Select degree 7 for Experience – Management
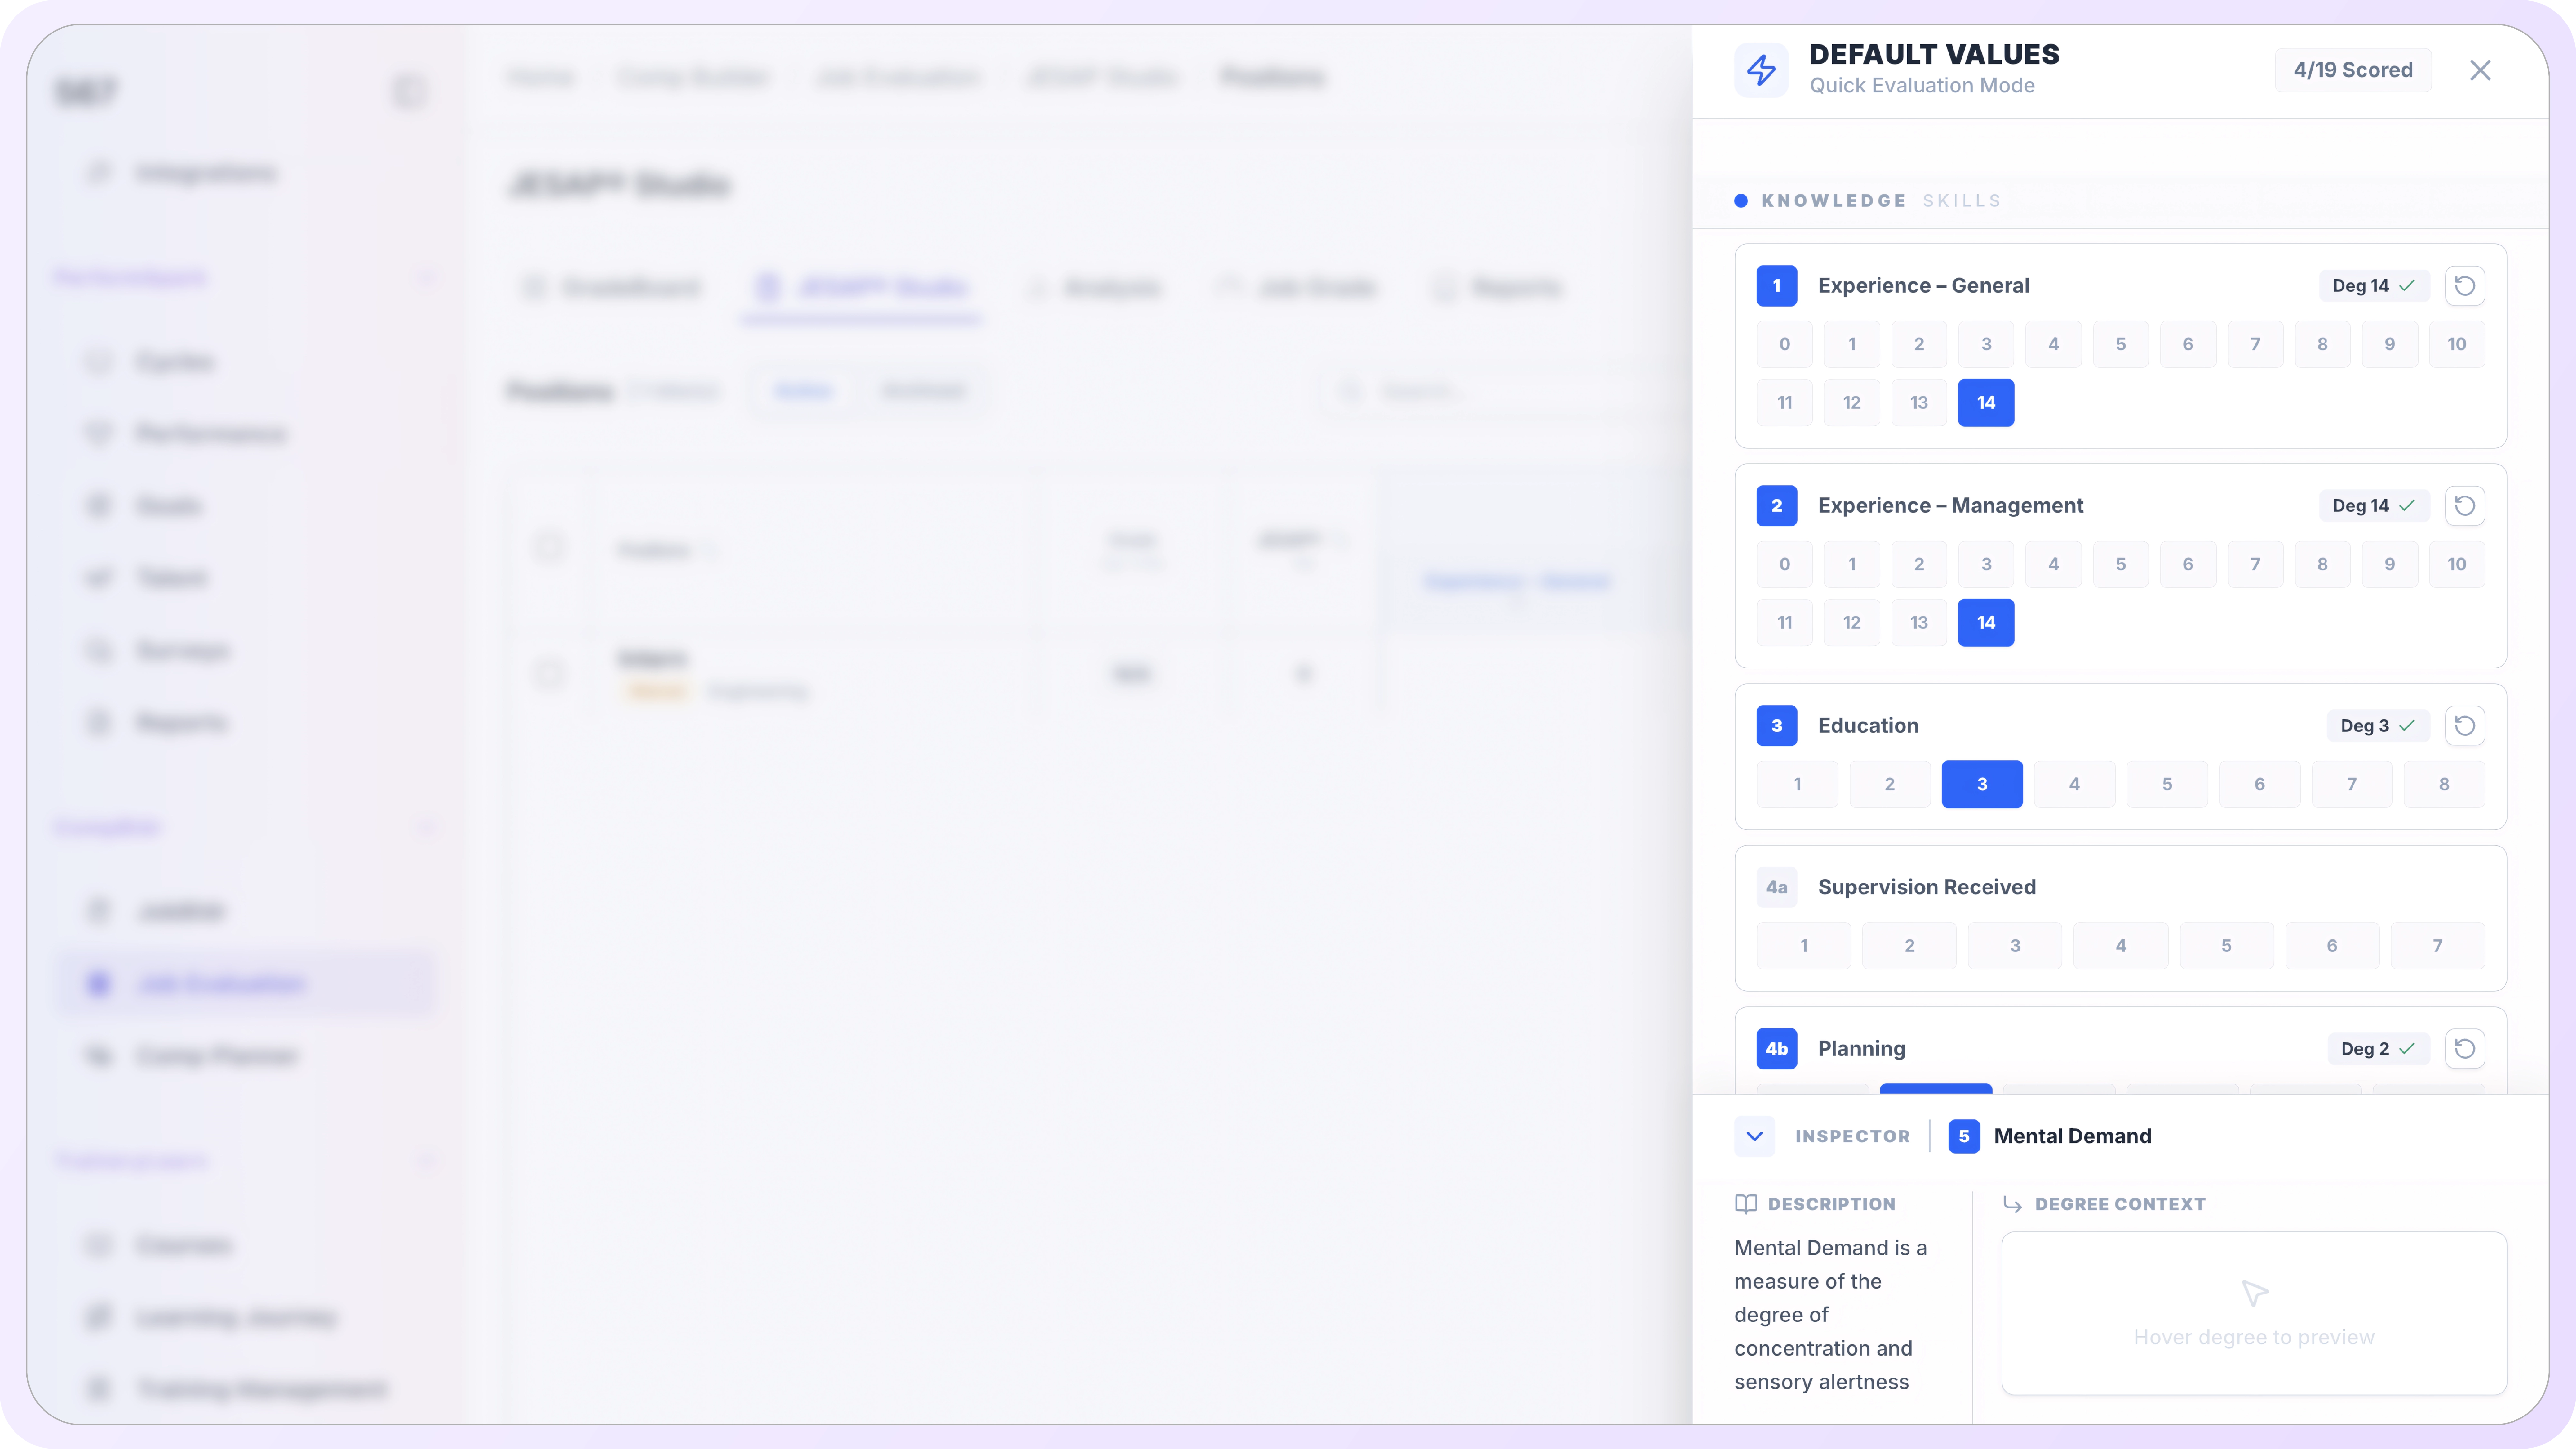The image size is (2576, 1449). 2255,564
